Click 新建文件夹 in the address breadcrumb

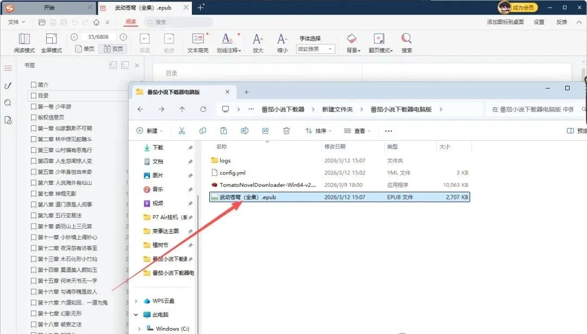338,109
